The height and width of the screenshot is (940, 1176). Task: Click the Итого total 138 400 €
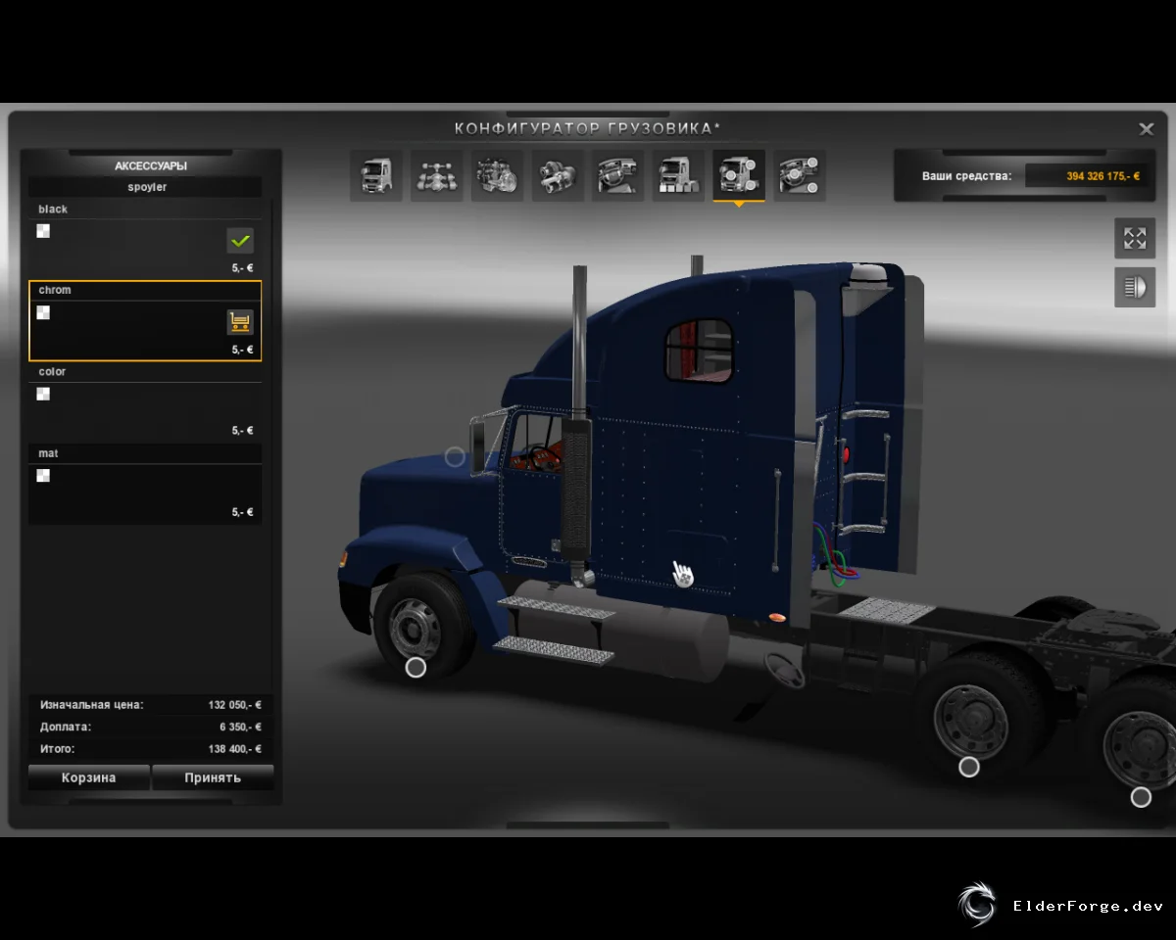pos(234,749)
